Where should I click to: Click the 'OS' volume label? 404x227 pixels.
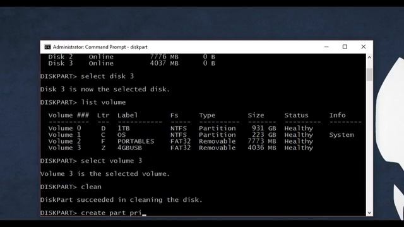point(121,135)
